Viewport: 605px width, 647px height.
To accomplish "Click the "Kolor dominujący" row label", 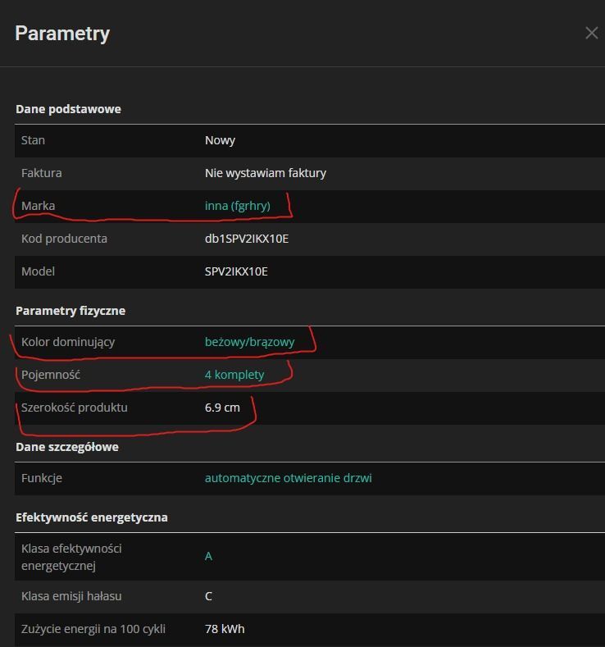I will click(x=68, y=342).
